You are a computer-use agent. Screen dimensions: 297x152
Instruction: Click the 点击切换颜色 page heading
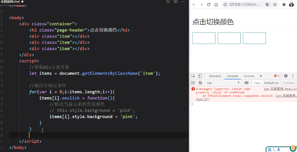[213, 22]
